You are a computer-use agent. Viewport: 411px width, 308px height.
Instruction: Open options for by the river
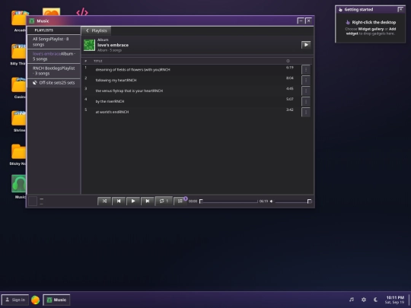click(x=306, y=101)
